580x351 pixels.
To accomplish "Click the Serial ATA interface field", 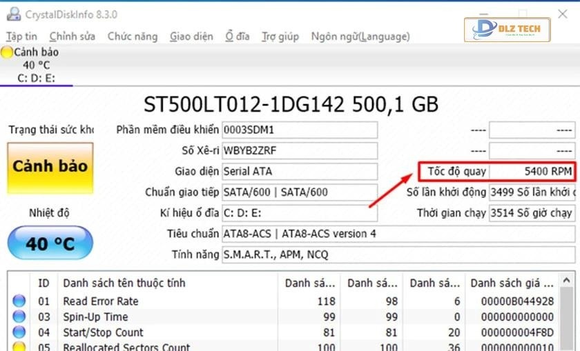I will click(x=300, y=172).
